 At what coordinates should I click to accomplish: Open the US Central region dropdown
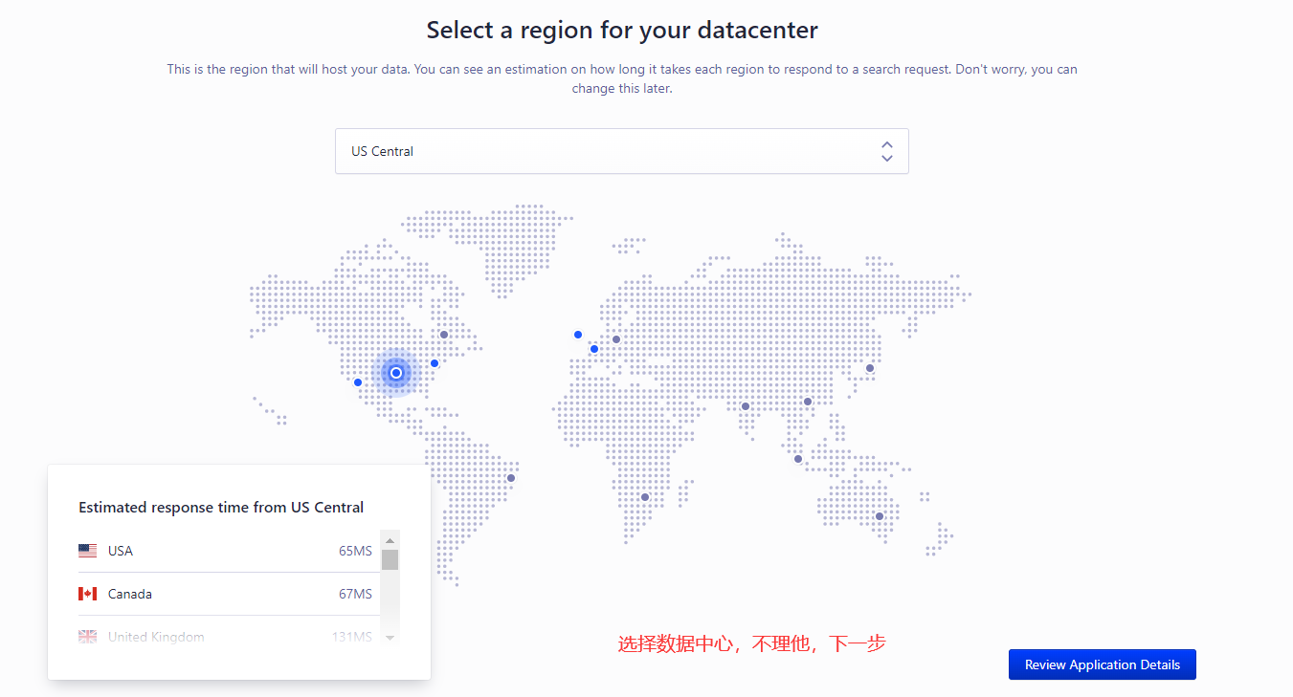(621, 151)
